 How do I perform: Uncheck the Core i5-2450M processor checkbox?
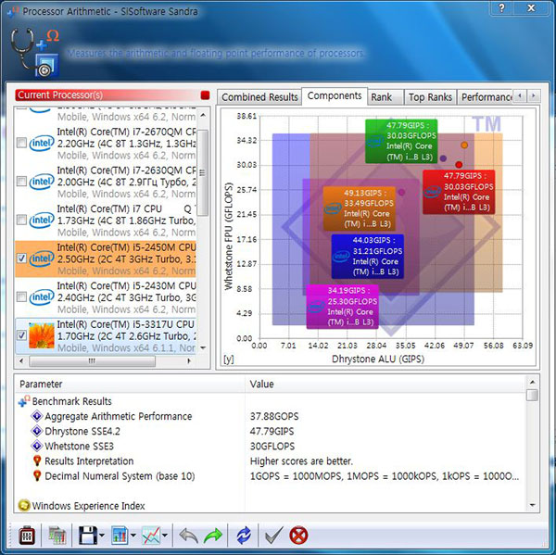[21, 259]
